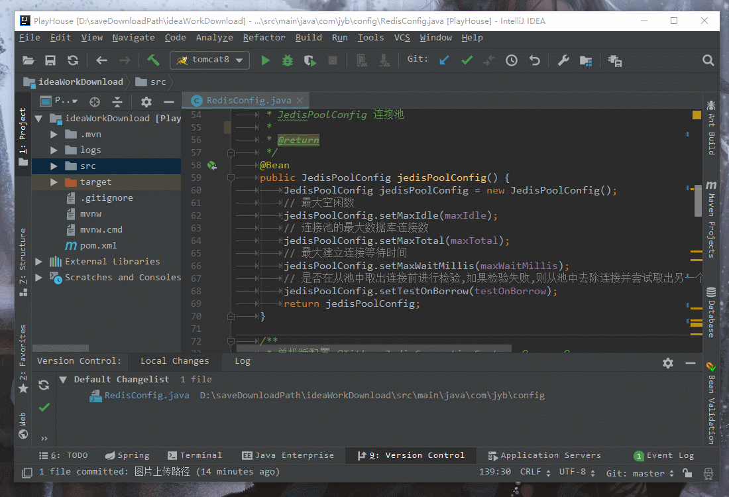
Task: Open Git master branch dropdown
Action: (x=640, y=473)
